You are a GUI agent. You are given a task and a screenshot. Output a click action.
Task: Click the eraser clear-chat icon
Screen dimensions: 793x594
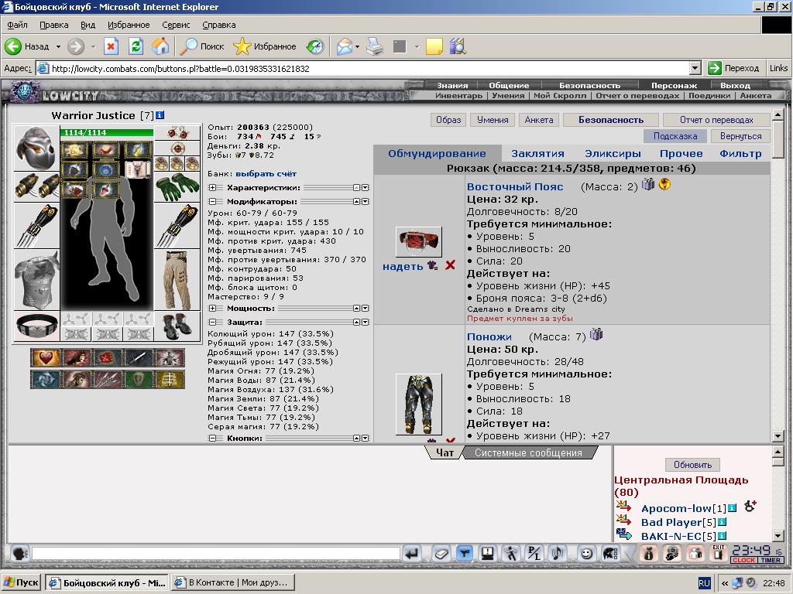[441, 554]
